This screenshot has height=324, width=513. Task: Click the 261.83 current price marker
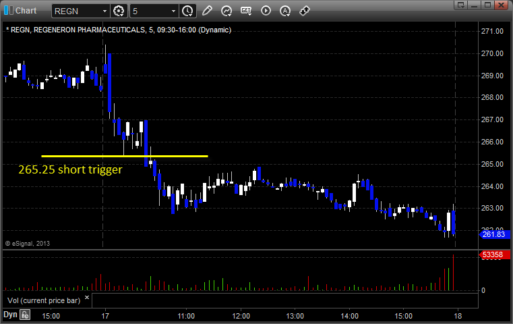pos(494,235)
